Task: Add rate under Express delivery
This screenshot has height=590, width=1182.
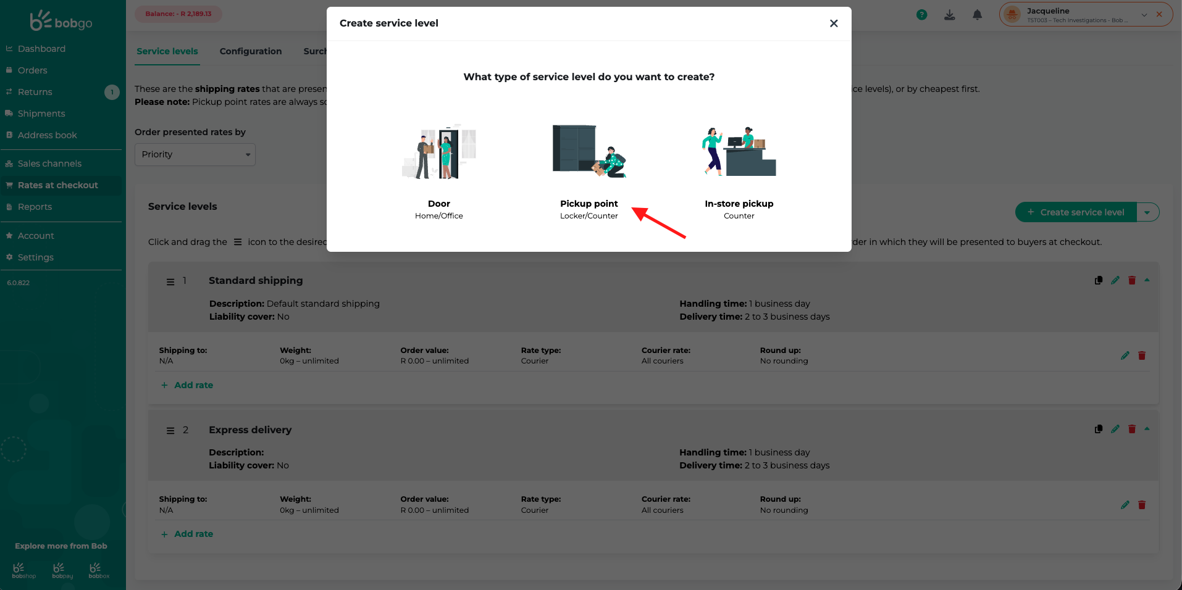Action: pyautogui.click(x=187, y=534)
